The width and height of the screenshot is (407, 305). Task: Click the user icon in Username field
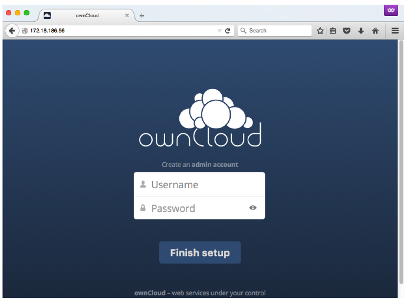(143, 184)
